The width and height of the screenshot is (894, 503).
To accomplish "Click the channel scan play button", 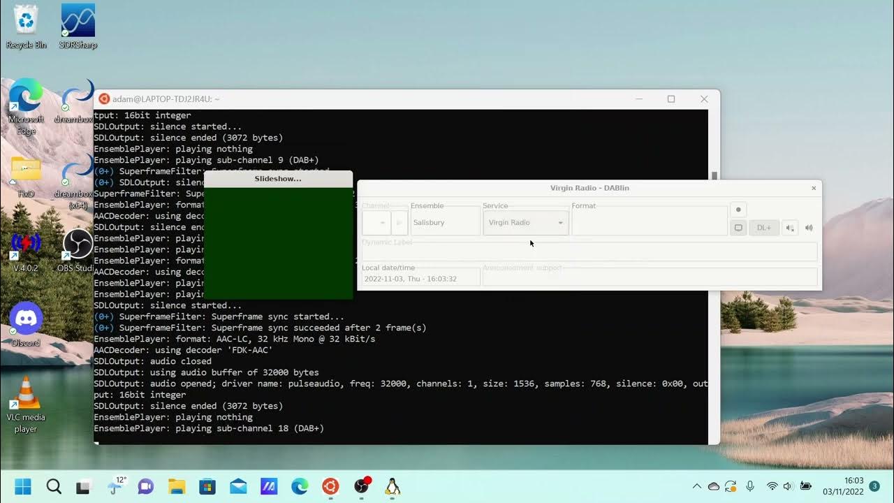I will pyautogui.click(x=400, y=223).
